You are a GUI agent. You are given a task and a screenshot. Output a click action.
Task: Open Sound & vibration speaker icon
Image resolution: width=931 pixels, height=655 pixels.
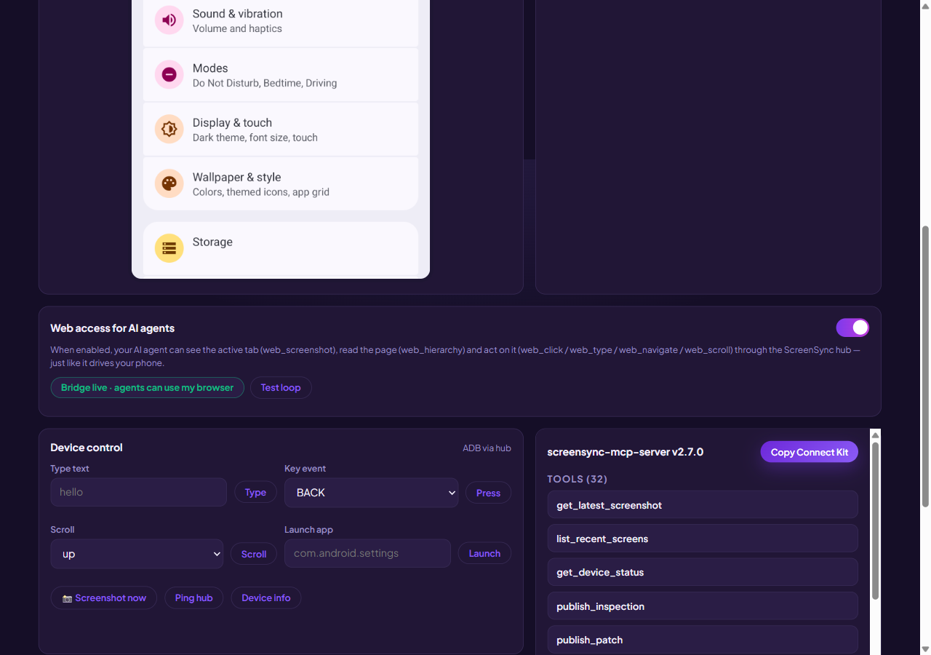pos(169,20)
